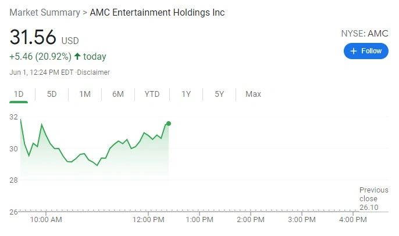The height and width of the screenshot is (236, 399).
Task: Switch to the 5Y range tab
Action: click(219, 94)
